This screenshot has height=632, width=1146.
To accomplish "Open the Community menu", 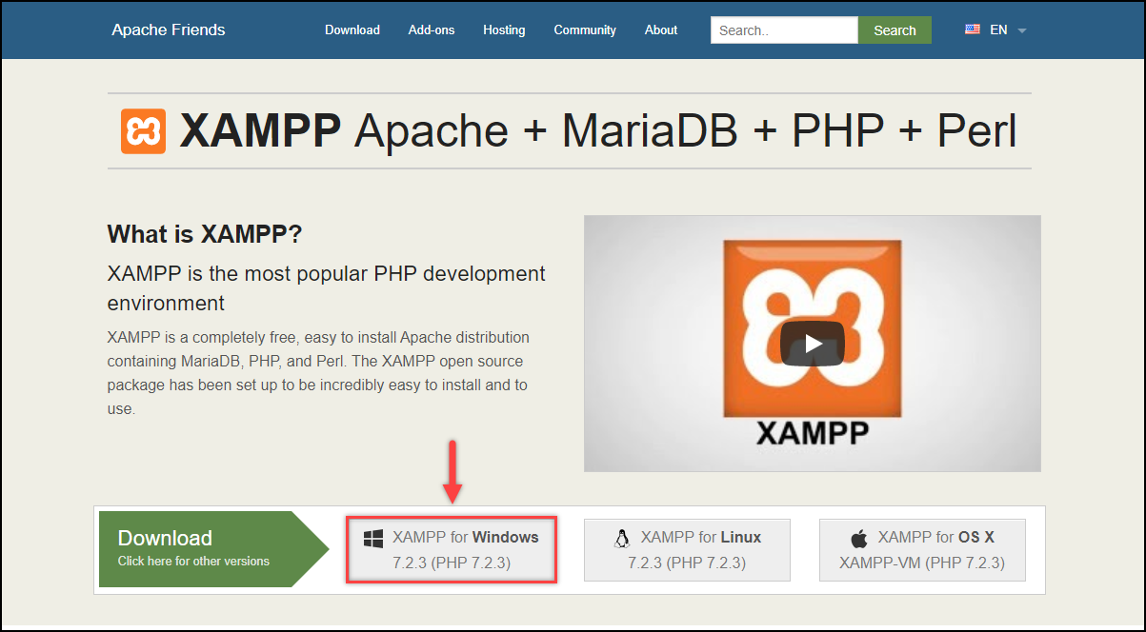I will pyautogui.click(x=585, y=30).
